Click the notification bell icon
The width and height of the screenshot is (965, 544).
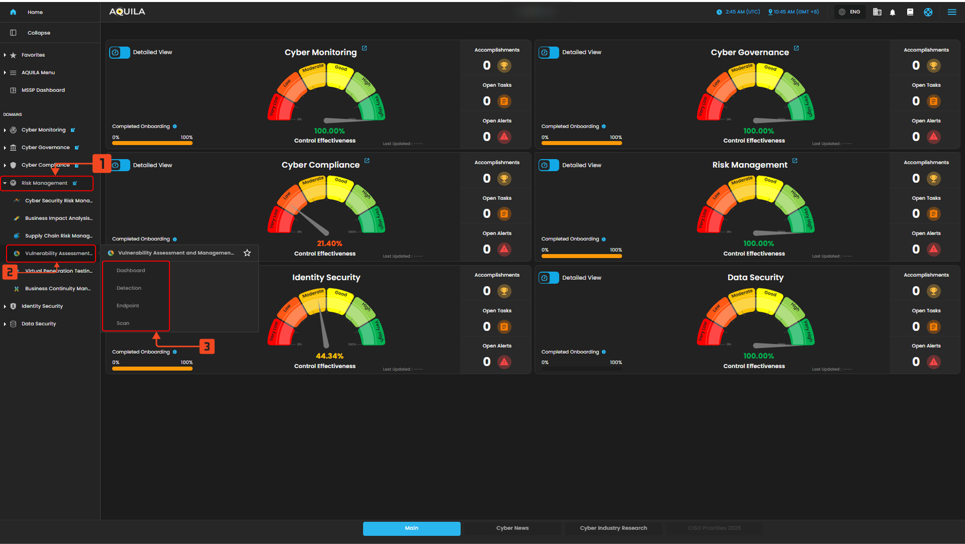[x=893, y=12]
